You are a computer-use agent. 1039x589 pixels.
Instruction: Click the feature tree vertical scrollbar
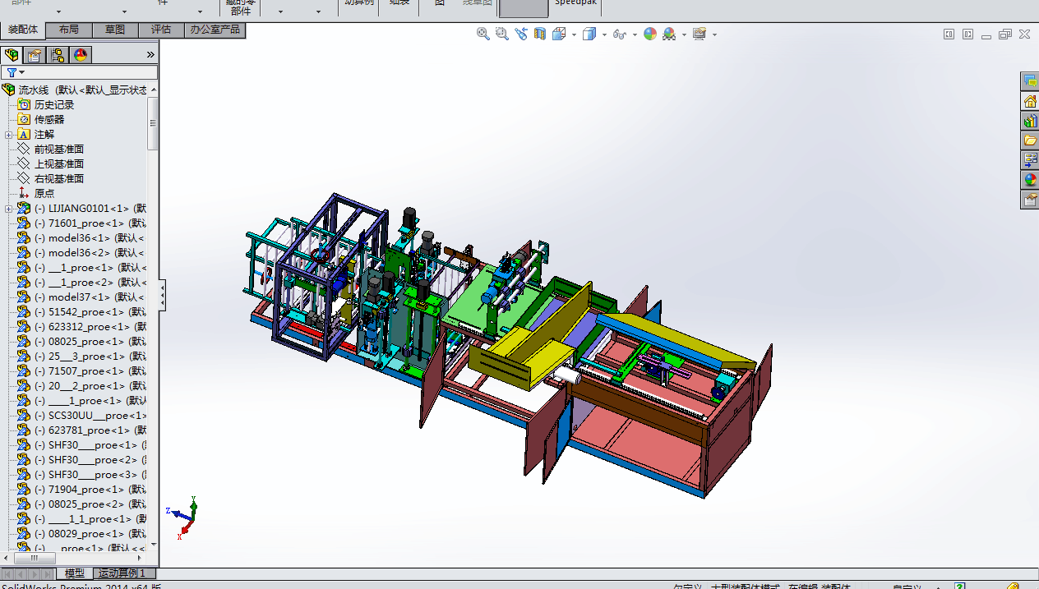(153, 123)
